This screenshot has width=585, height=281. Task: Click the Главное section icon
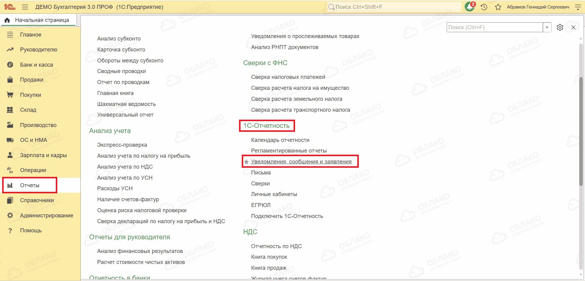tap(10, 35)
